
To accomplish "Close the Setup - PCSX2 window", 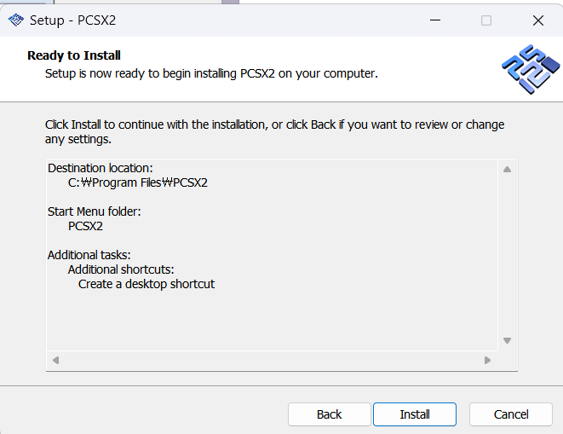I will 537,20.
